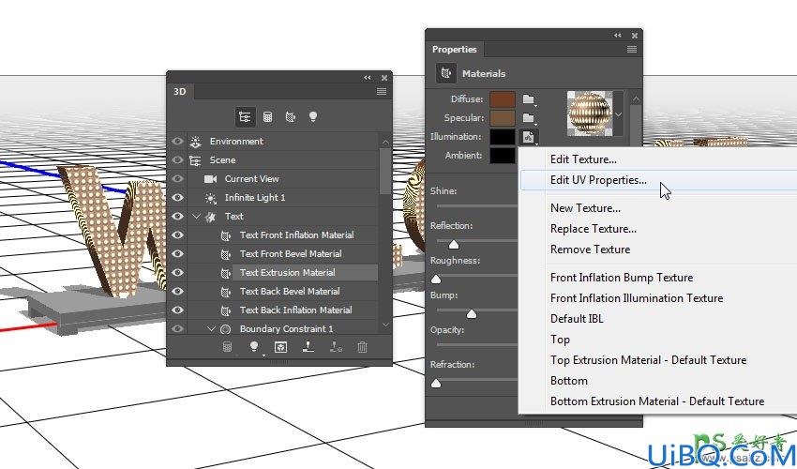Select Front Inflation Bump Texture entry
Screen dimensions: 797x469
tap(622, 278)
